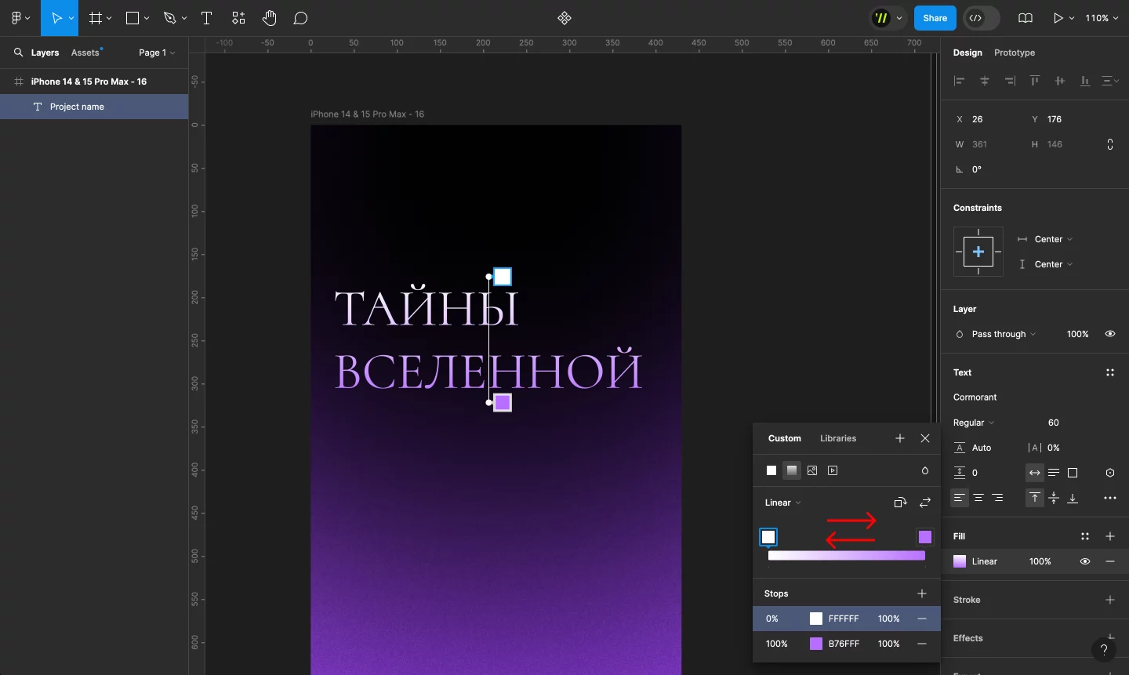Toggle constrain proportions lock
Viewport: 1129px width, 675px height.
pos(1110,144)
